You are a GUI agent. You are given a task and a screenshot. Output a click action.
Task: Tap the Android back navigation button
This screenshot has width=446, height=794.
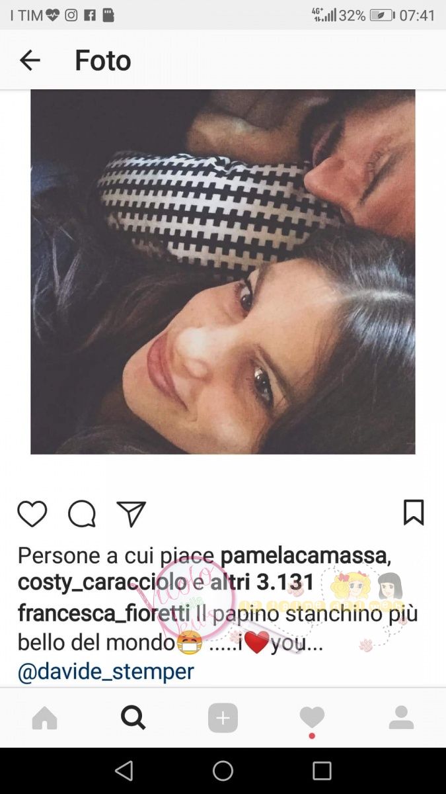124,771
